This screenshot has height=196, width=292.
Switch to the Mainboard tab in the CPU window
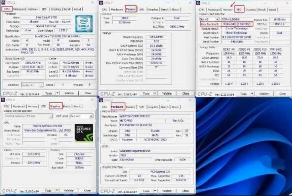(x=19, y=9)
